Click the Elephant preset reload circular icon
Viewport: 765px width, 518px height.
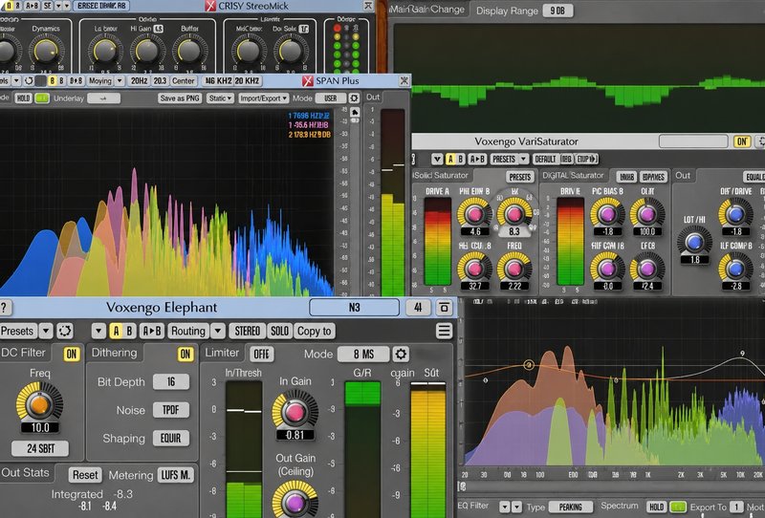pyautogui.click(x=64, y=332)
